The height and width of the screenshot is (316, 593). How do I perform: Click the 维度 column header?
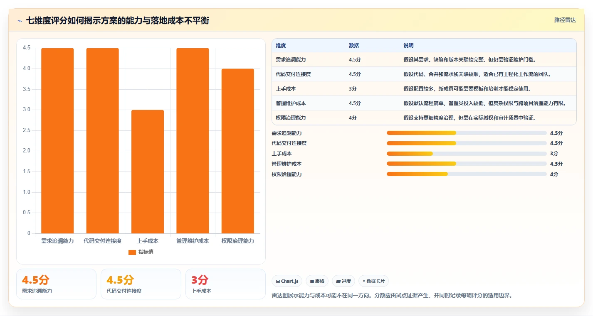281,46
